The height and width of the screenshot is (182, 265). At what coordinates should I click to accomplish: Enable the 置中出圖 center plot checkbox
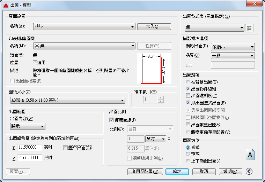tap(65, 148)
